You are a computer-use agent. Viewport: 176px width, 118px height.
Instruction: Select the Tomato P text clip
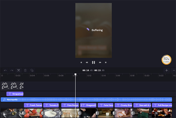51,105
